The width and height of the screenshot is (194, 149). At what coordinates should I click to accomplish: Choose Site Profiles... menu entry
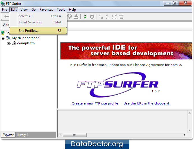(38, 31)
